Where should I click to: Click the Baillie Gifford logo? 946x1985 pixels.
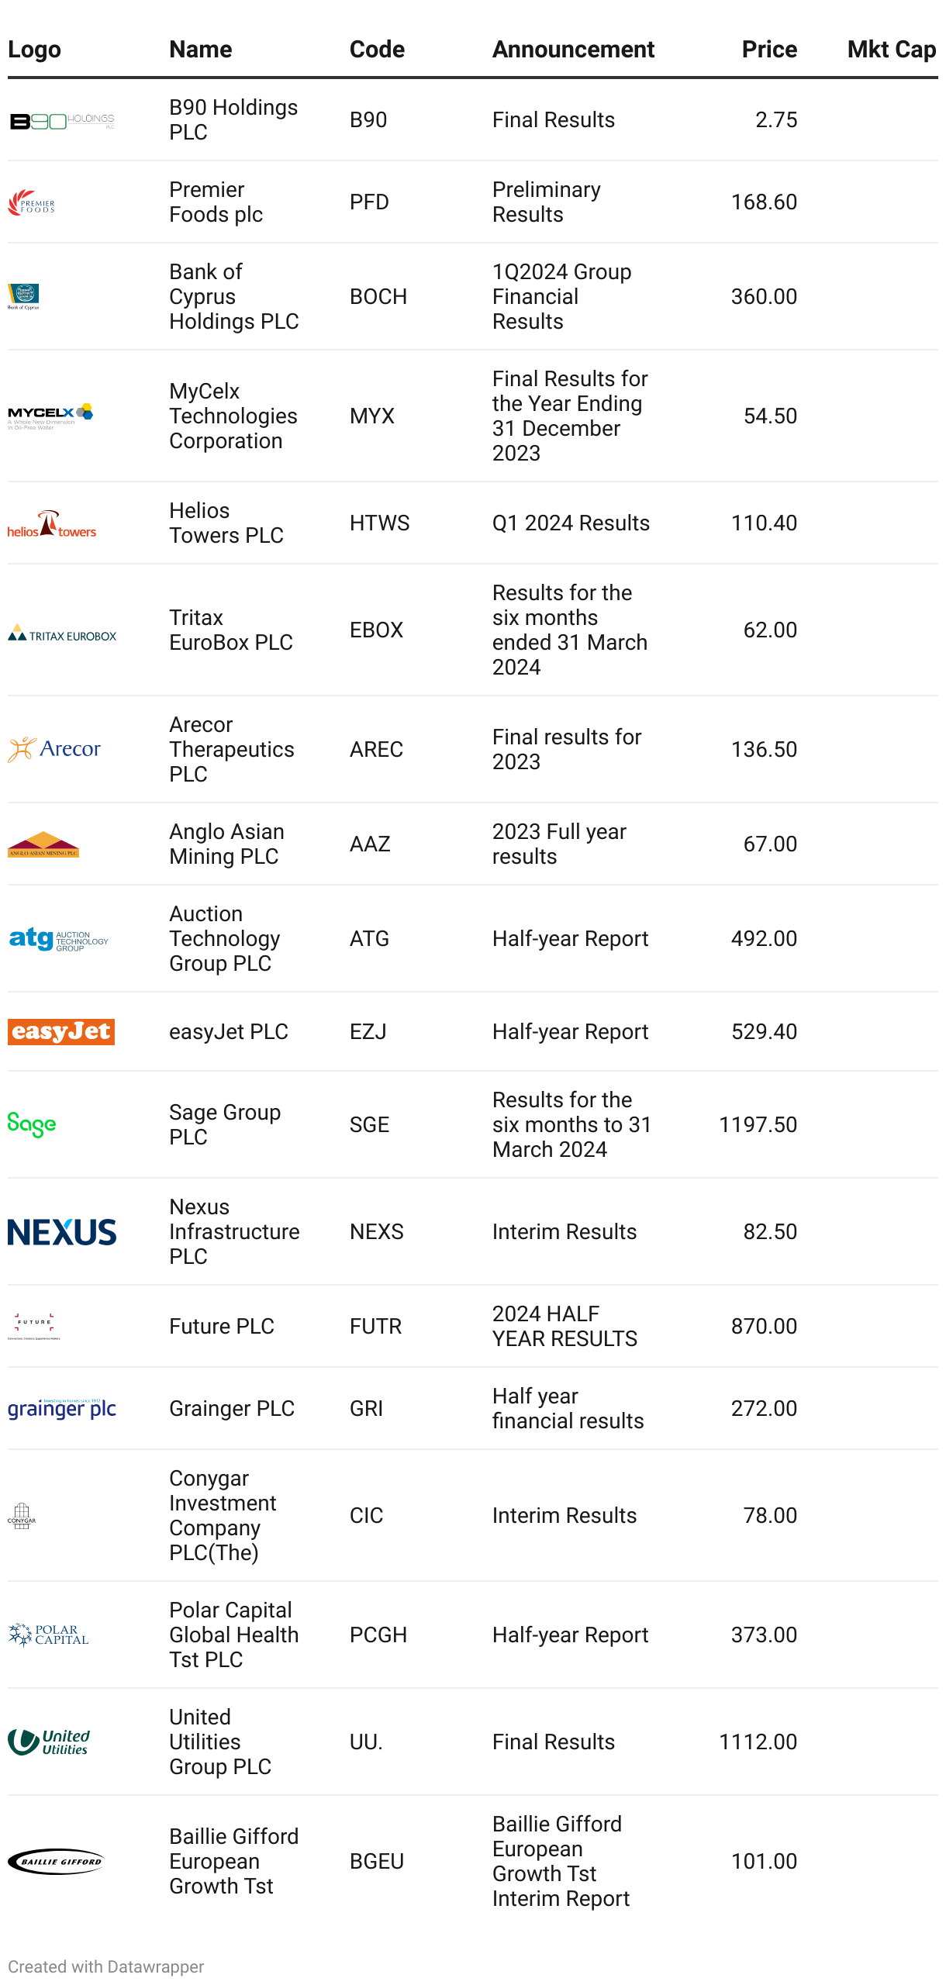(56, 1862)
